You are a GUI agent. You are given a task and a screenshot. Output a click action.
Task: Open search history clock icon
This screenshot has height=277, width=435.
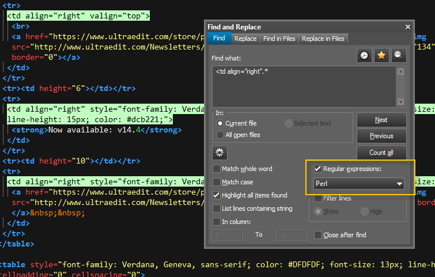pyautogui.click(x=364, y=55)
